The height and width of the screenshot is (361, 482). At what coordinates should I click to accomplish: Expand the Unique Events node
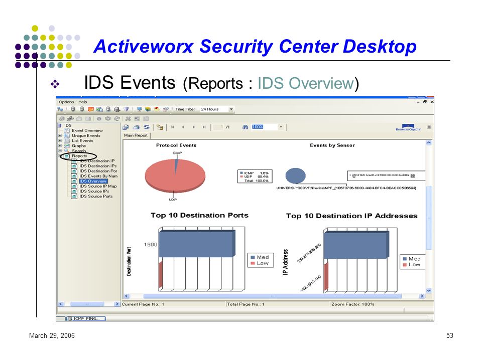(60, 136)
